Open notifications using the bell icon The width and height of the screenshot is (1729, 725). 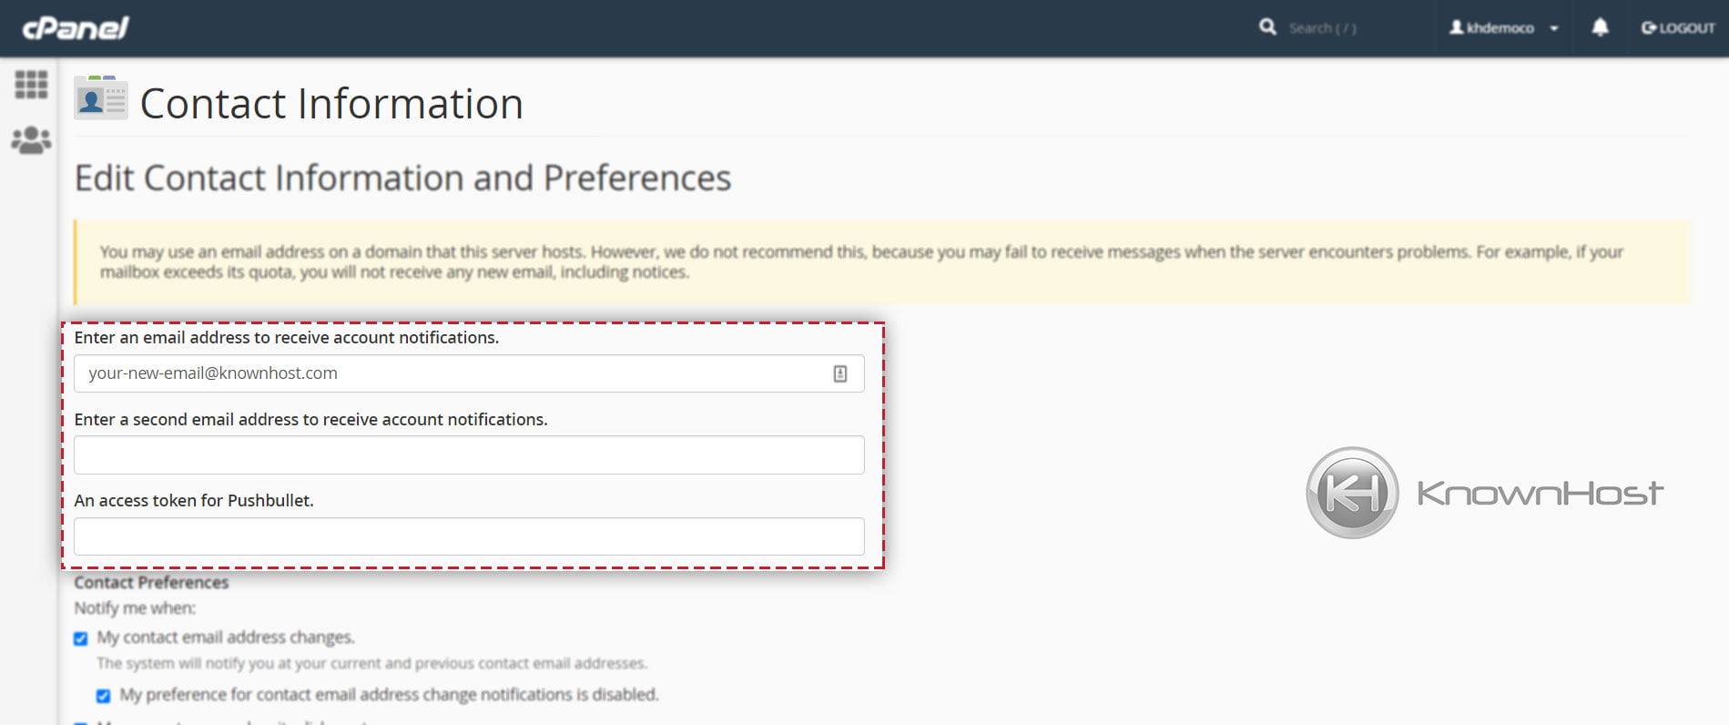1599,27
